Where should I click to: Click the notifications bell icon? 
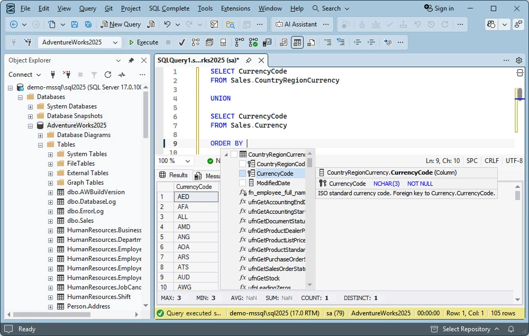click(x=511, y=329)
